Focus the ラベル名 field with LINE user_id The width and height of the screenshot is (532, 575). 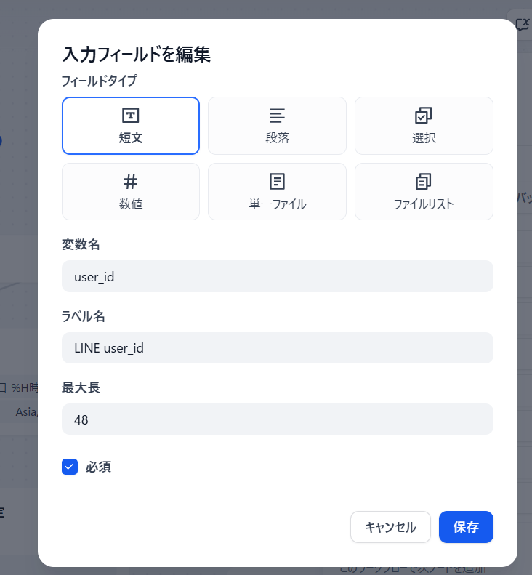[x=277, y=347]
